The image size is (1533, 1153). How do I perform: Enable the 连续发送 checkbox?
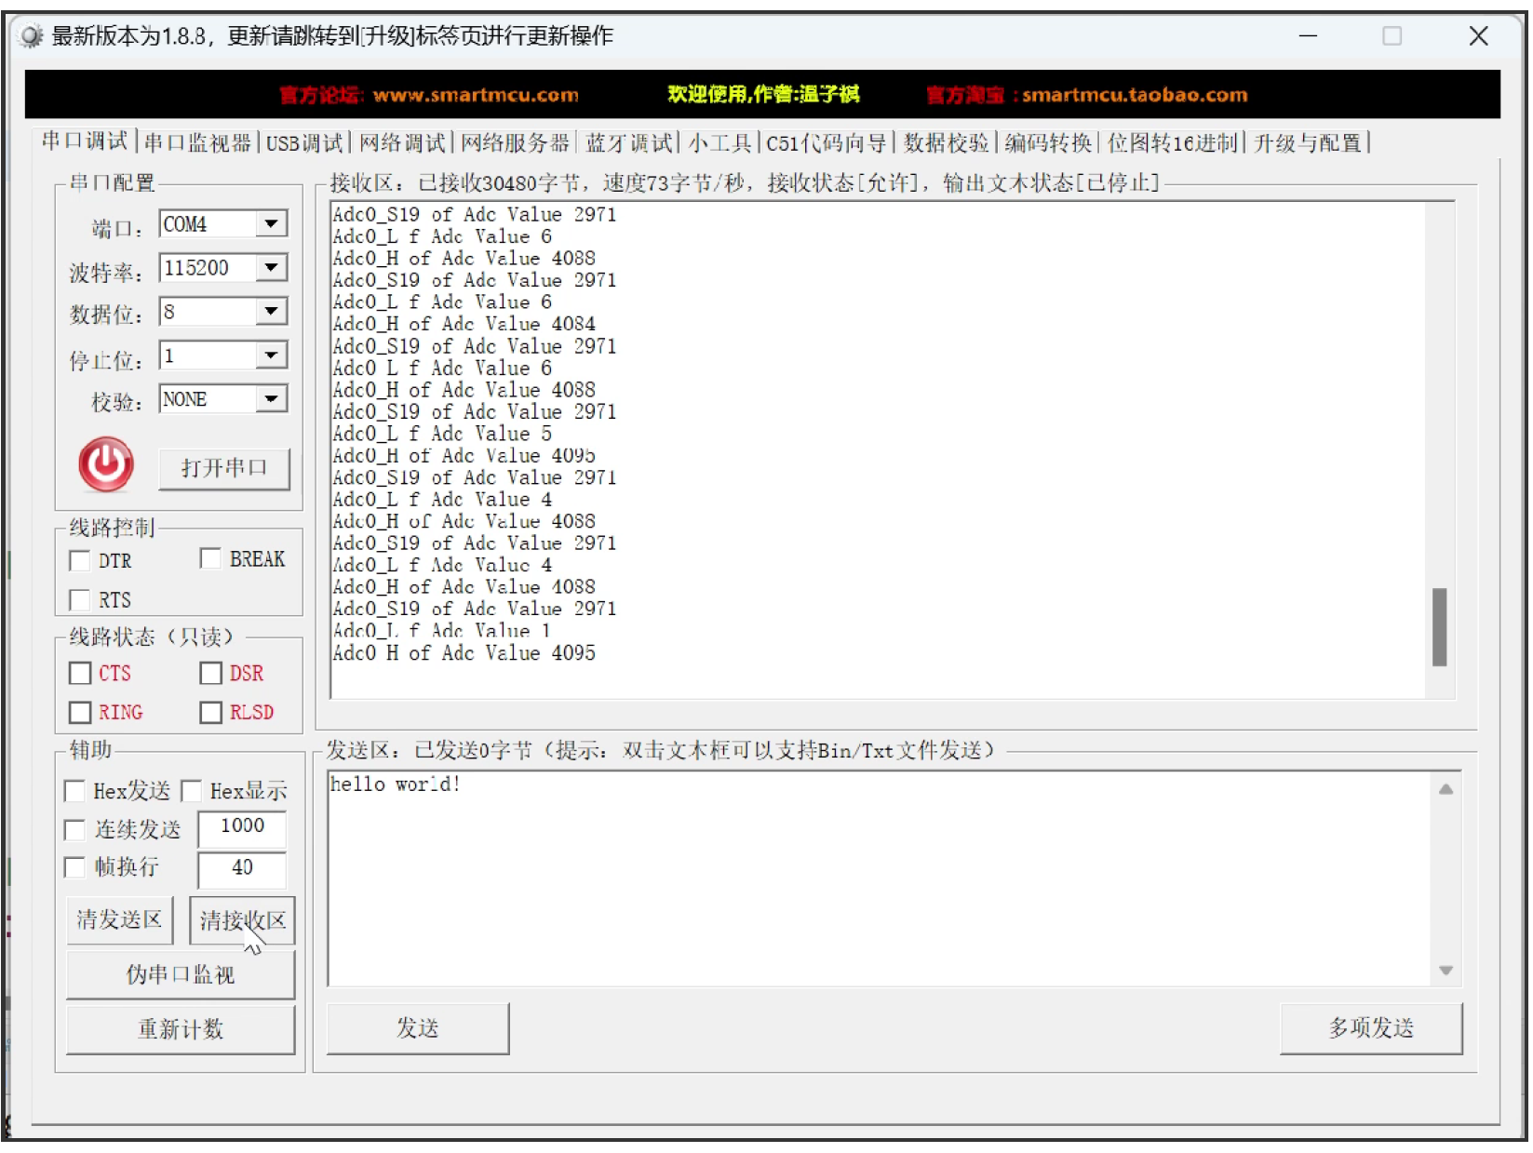[x=74, y=830]
